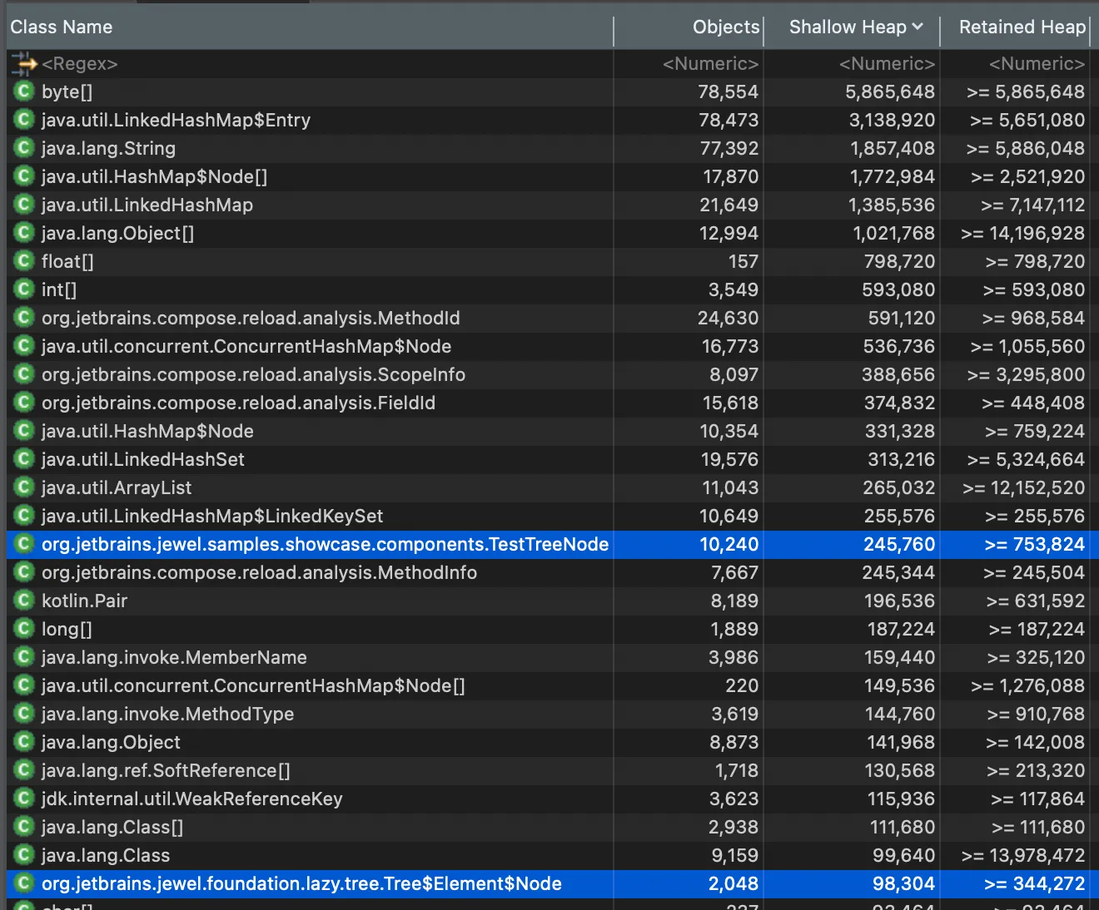The width and height of the screenshot is (1099, 910).
Task: Click shallow heap value 1,021,768
Action: coord(894,233)
